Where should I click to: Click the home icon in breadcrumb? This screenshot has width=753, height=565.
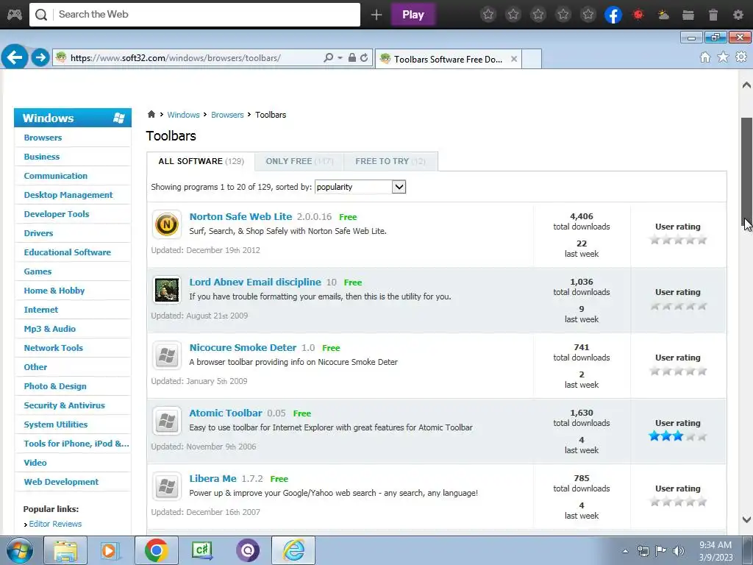pyautogui.click(x=151, y=114)
